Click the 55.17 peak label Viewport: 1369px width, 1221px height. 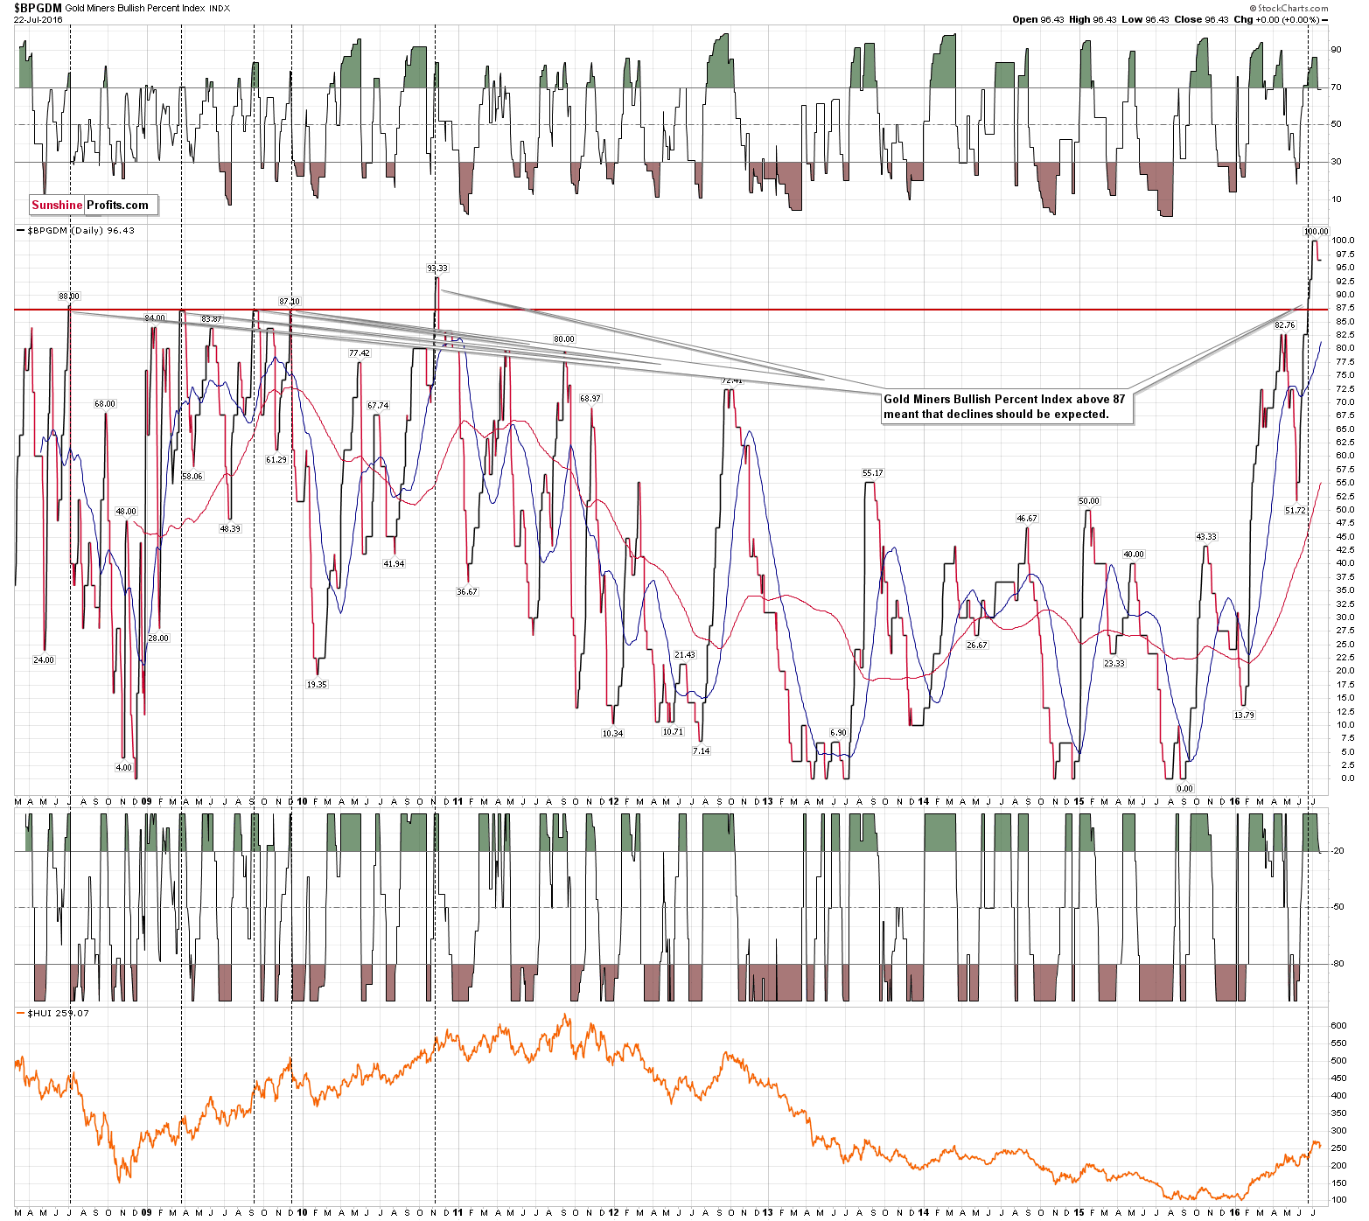tap(873, 473)
